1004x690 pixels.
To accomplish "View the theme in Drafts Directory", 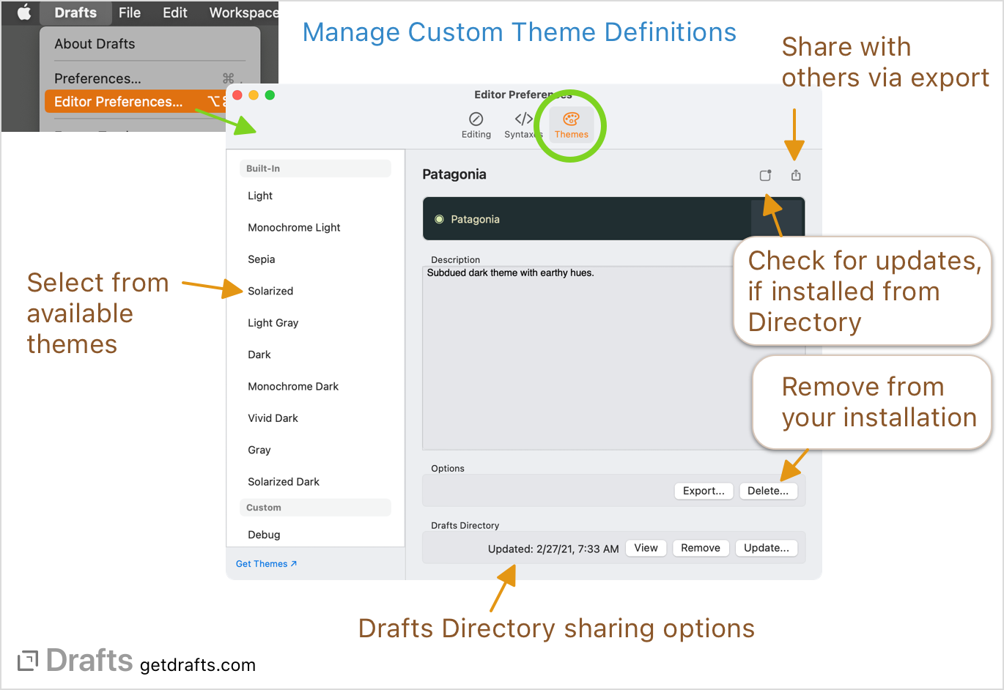I will coord(646,548).
